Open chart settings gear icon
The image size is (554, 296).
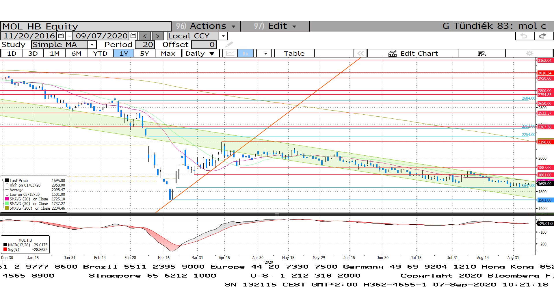529,53
